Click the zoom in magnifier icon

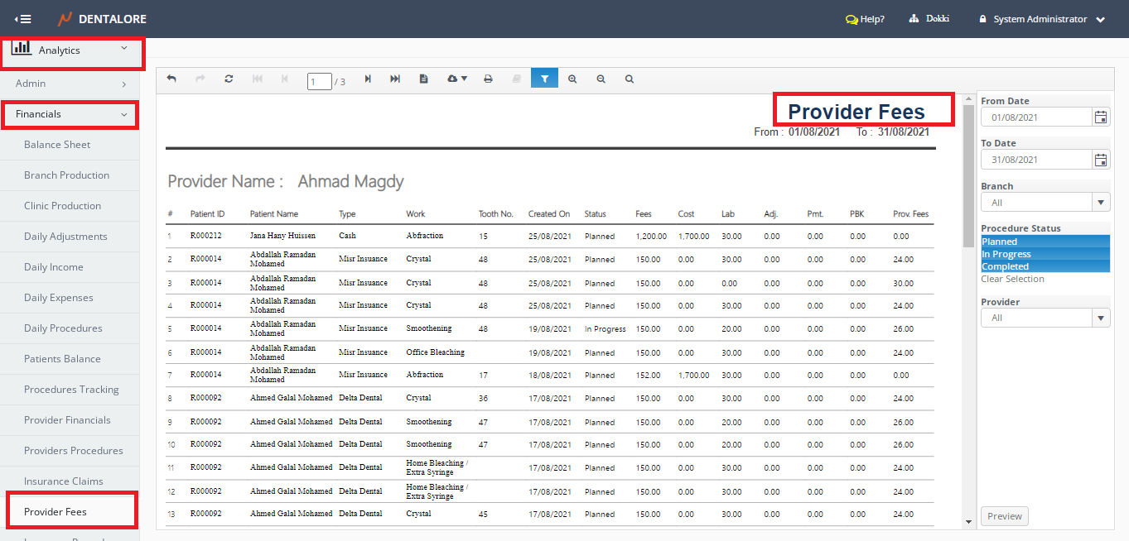(x=572, y=79)
